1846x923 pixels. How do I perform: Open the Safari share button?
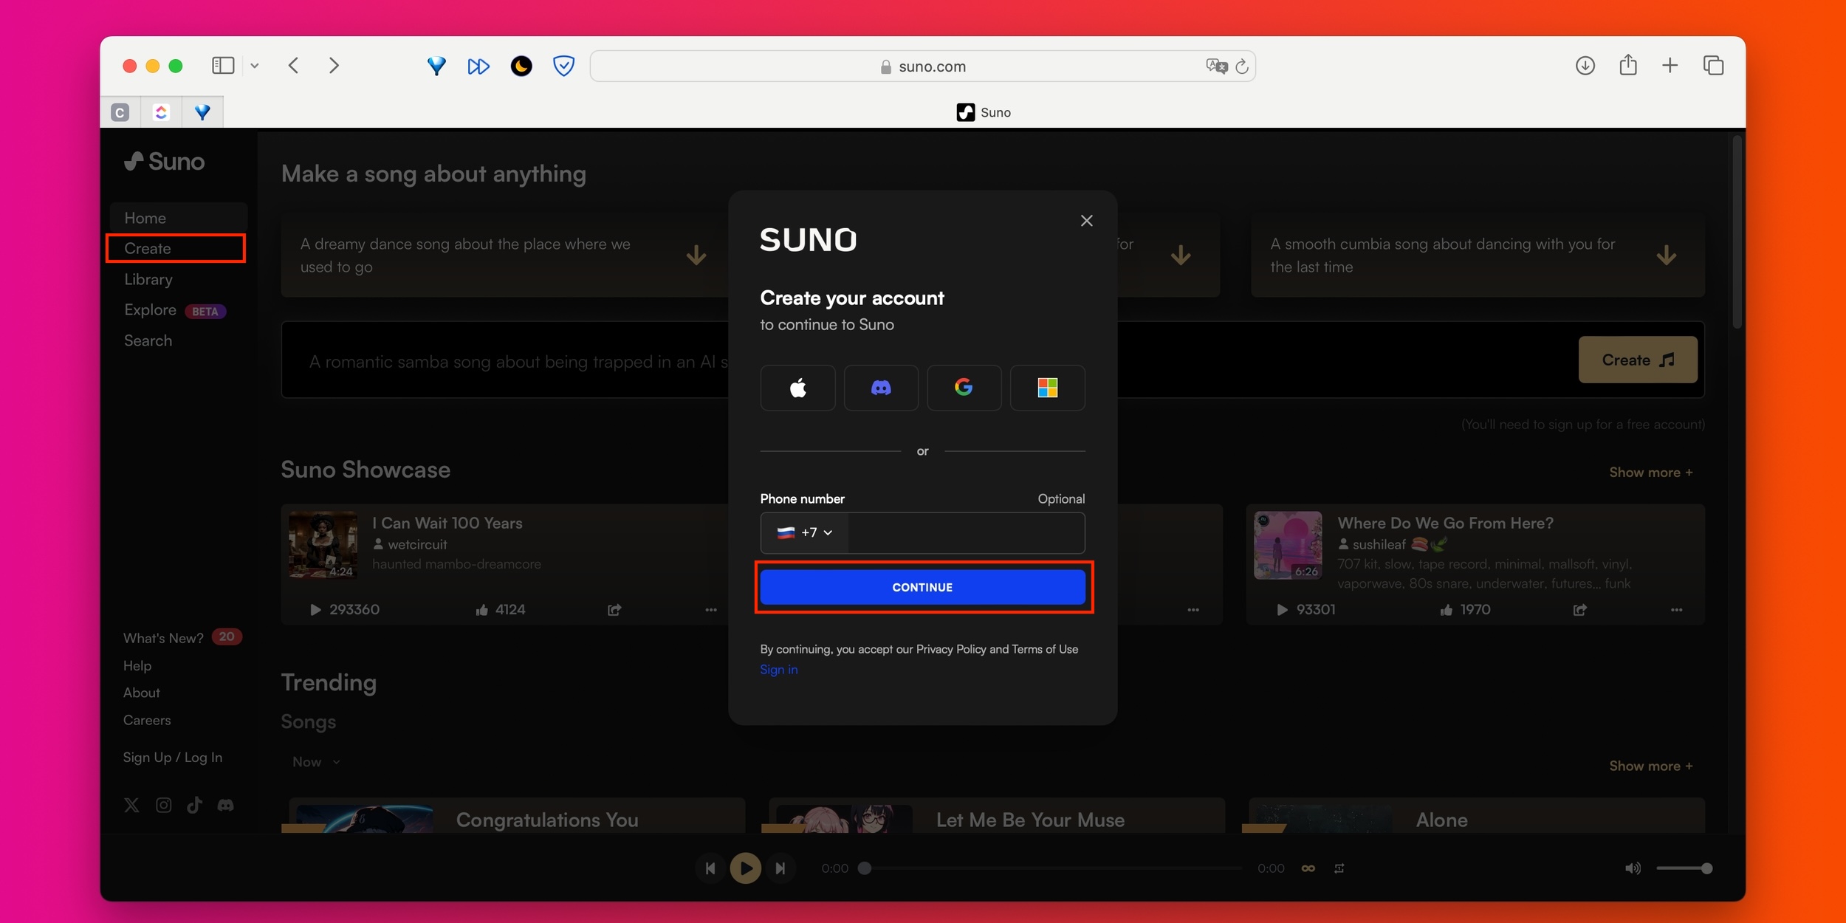pos(1627,65)
